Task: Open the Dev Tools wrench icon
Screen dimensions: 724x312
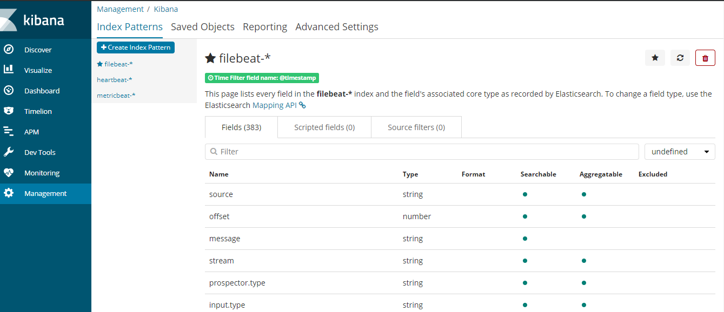Action: click(x=9, y=152)
